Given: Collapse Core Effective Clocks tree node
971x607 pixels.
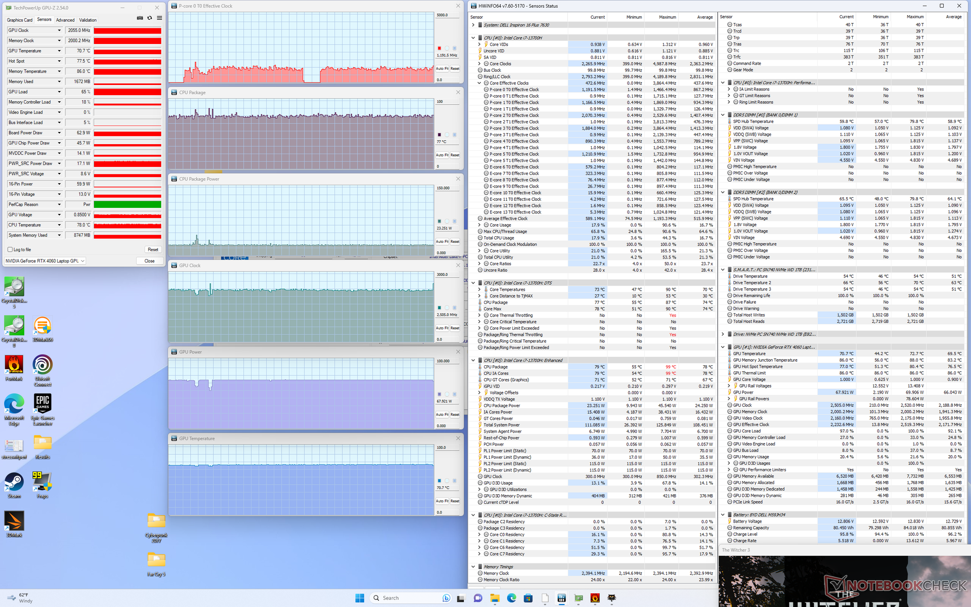Looking at the screenshot, I should pos(479,83).
